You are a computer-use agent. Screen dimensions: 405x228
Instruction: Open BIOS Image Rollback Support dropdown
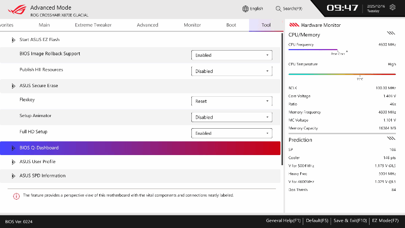[x=232, y=55]
